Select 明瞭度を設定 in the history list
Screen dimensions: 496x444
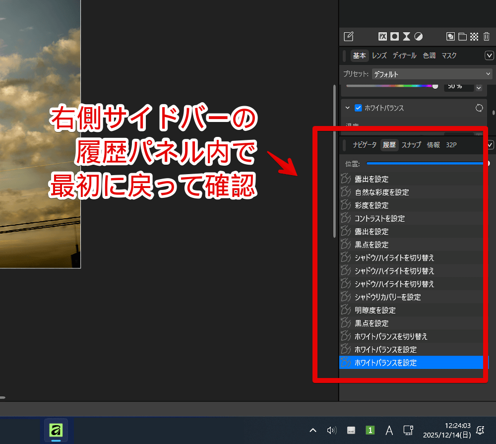coord(375,310)
